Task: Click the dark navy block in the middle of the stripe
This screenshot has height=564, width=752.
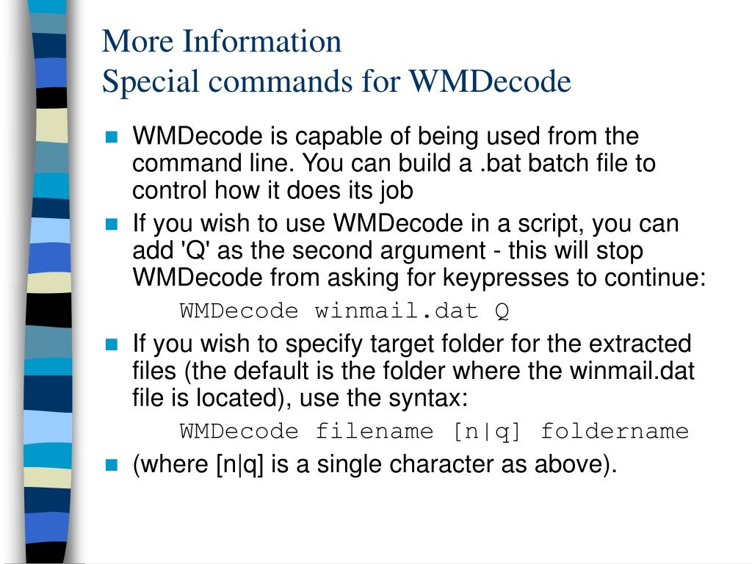Action: 48,394
